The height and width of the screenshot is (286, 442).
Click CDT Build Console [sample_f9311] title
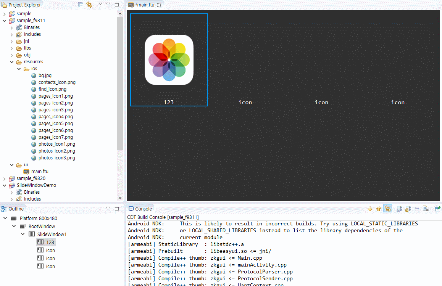tap(163, 217)
